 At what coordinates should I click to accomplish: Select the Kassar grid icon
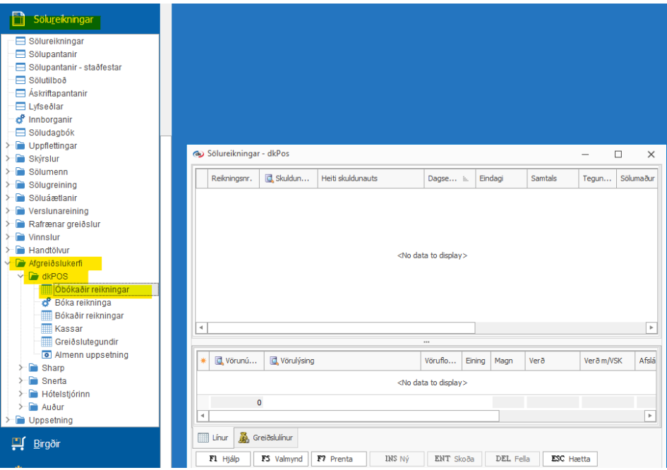pos(47,329)
